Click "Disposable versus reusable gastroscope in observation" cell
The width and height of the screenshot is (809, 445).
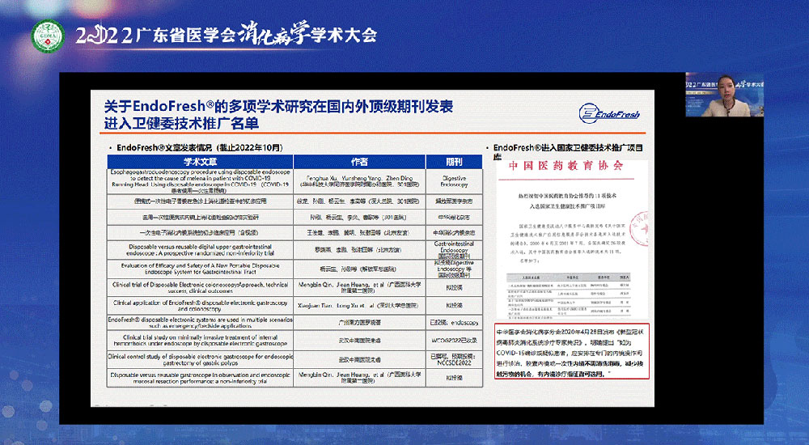click(x=200, y=378)
